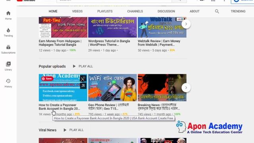This screenshot has width=254, height=143.
Task: Click PLAY ALL for Viral News
Action: (77, 130)
